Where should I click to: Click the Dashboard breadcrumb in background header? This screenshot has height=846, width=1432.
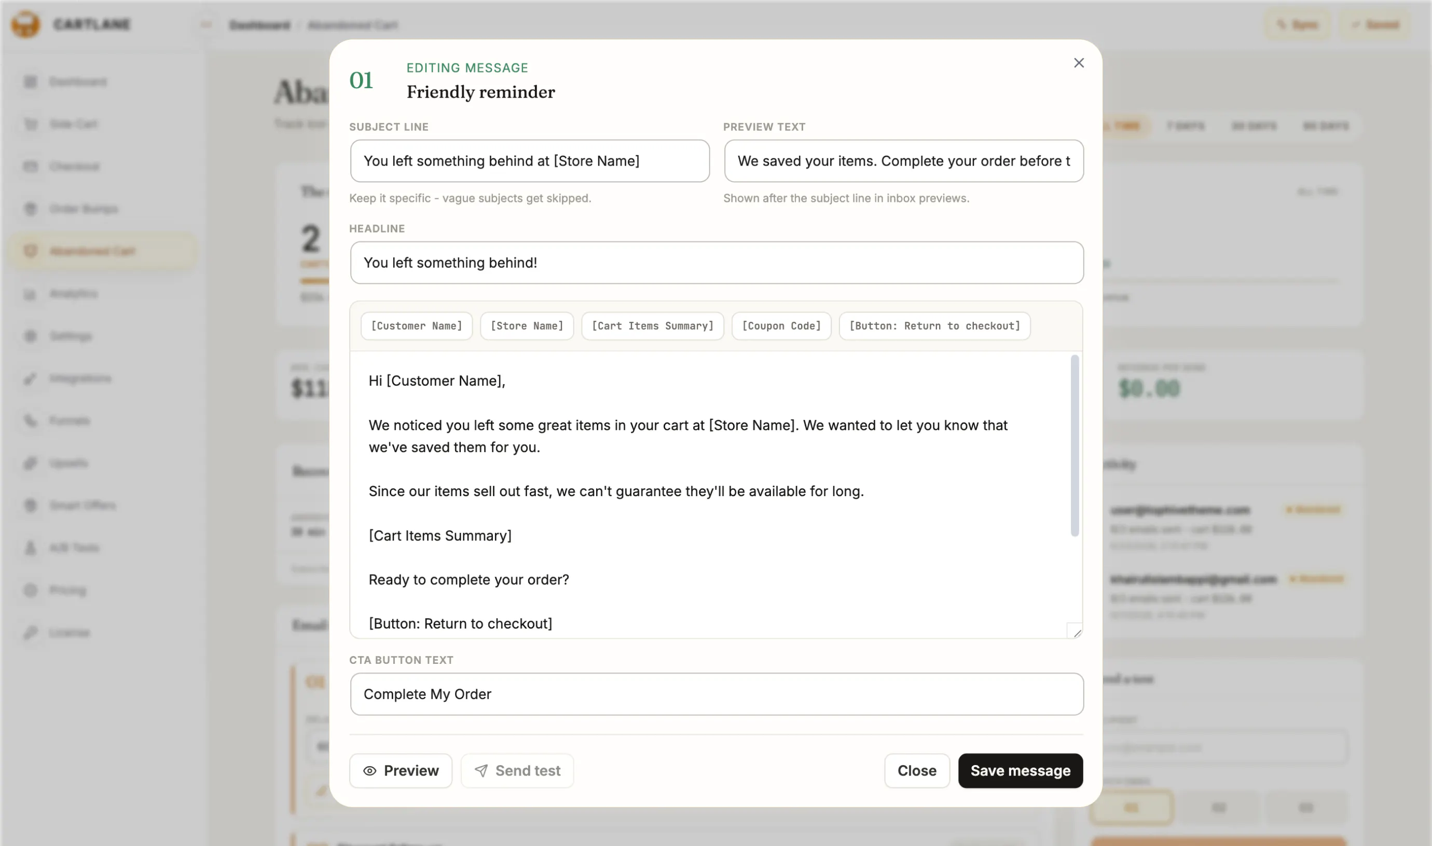(259, 25)
